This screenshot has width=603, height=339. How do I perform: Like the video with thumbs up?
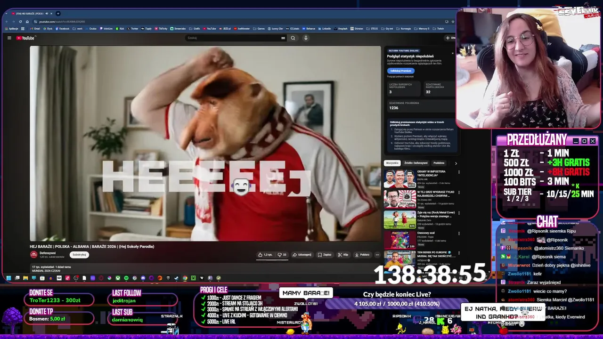(x=265, y=255)
